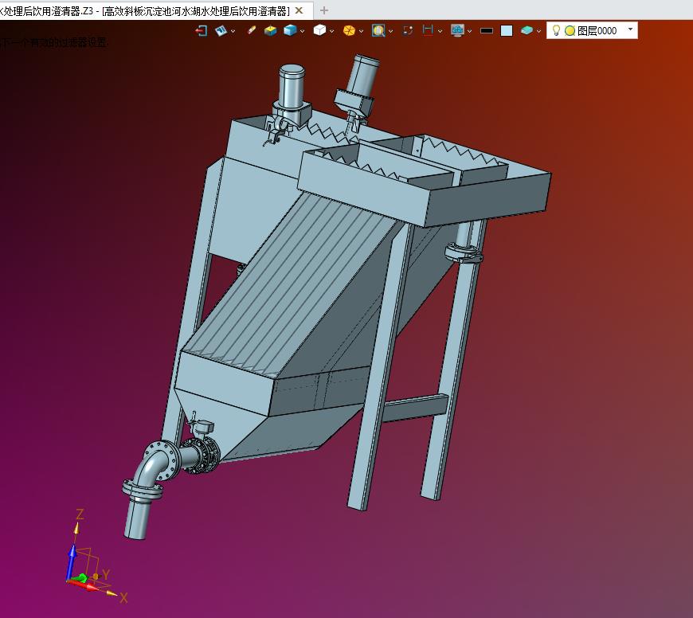Toggle the light bulb layer visibility
Image resolution: width=693 pixels, height=618 pixels.
[557, 30]
